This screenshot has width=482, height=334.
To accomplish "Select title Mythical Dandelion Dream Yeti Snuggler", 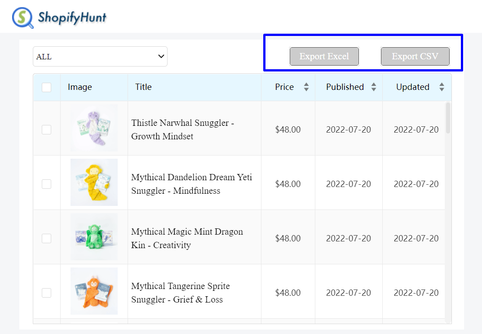I will 191,184.
